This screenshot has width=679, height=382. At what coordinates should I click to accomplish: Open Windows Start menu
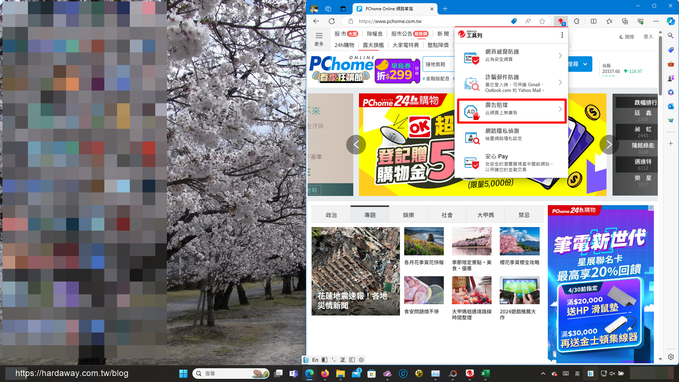pyautogui.click(x=183, y=374)
